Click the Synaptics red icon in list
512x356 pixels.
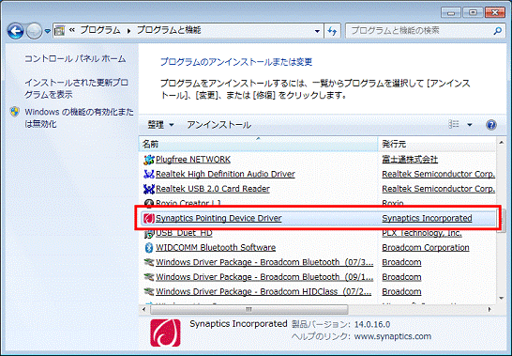[x=149, y=218]
